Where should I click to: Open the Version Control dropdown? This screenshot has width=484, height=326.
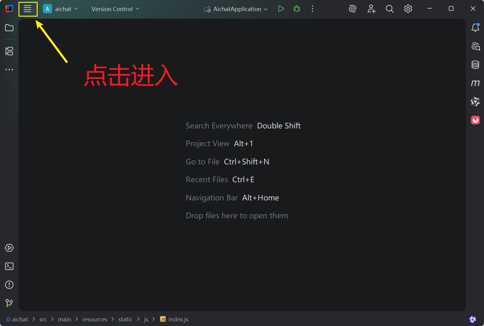pyautogui.click(x=115, y=9)
